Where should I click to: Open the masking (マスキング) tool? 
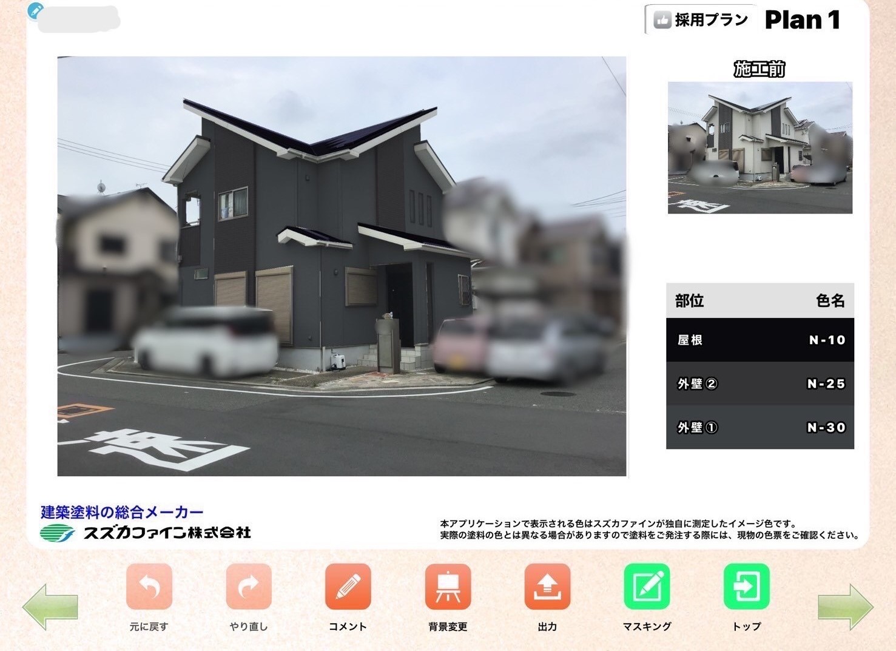pyautogui.click(x=647, y=586)
